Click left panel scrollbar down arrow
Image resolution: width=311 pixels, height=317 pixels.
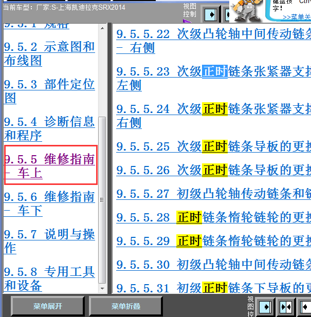(102, 289)
